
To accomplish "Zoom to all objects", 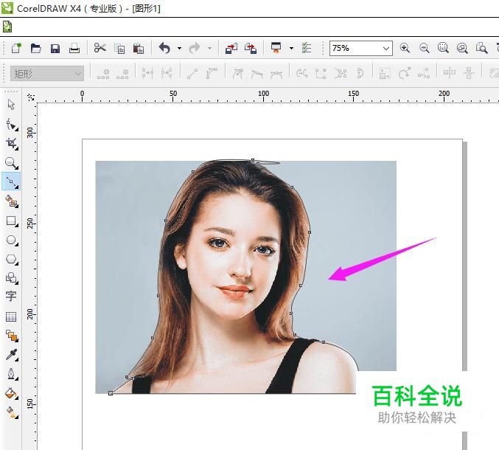I will (x=462, y=48).
